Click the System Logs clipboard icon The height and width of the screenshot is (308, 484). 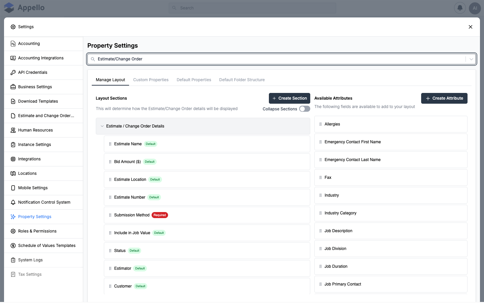tap(13, 260)
